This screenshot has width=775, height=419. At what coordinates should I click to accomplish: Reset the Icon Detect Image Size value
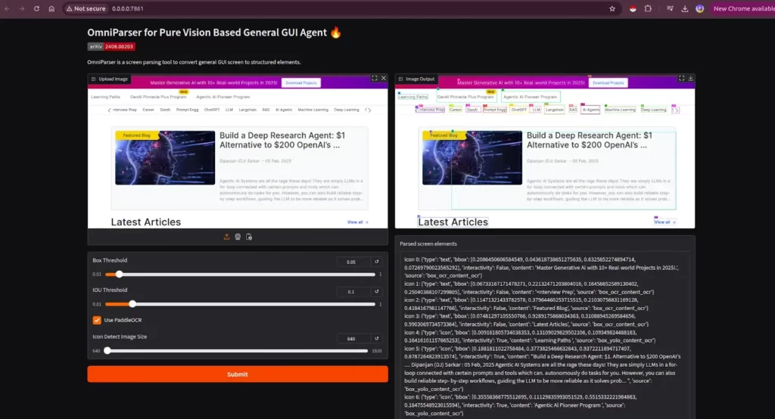coord(377,338)
